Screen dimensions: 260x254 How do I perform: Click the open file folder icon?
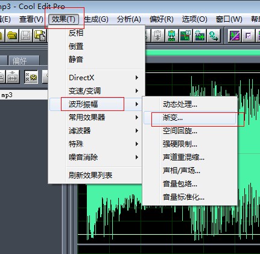tap(12, 36)
